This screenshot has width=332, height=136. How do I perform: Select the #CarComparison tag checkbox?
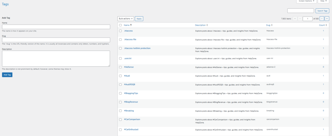(x=120, y=119)
